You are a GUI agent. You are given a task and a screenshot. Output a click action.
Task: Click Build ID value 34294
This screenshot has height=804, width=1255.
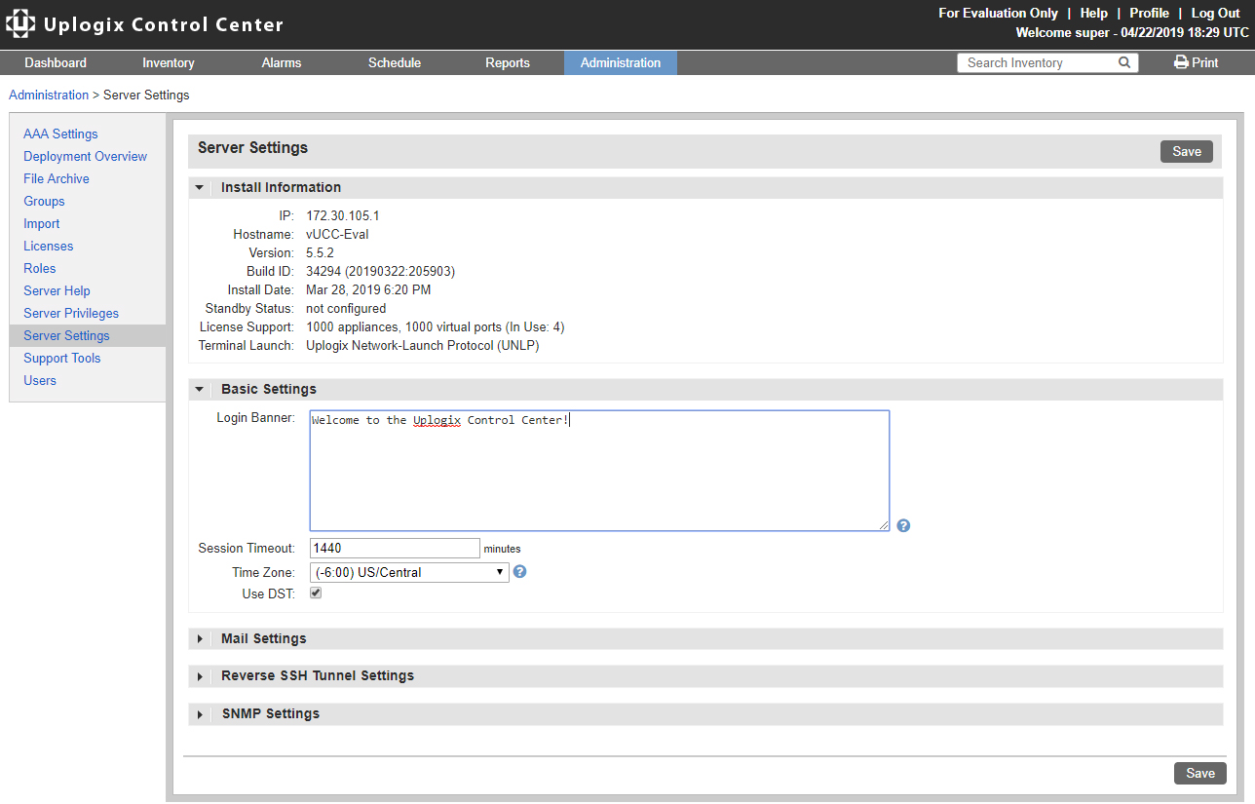380,271
